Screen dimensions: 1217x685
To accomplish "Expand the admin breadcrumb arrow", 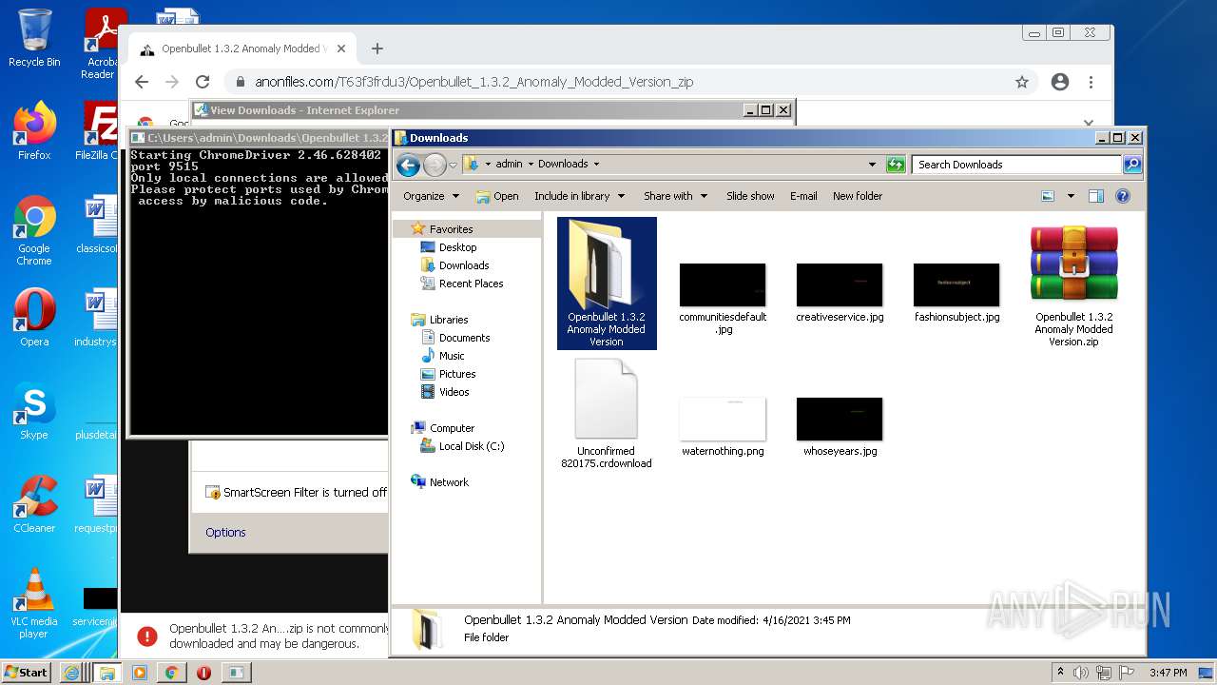I will click(x=531, y=165).
